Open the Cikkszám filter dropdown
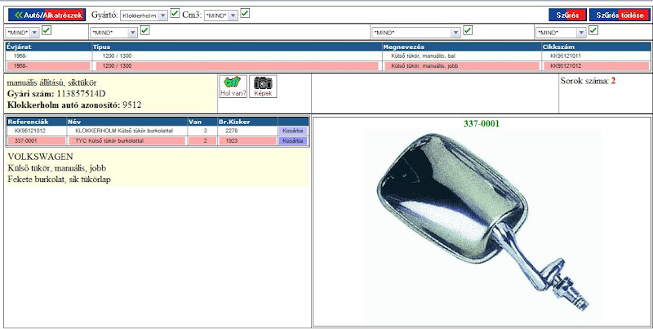This screenshot has width=653, height=329. tap(561, 33)
